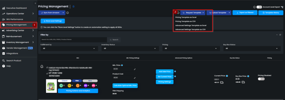The width and height of the screenshot is (285, 100).
Task: Click hierarchy icon after Account Level Export
Action: pos(282,7)
